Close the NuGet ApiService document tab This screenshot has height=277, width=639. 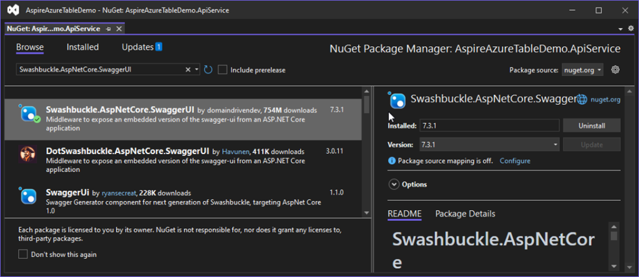point(119,29)
